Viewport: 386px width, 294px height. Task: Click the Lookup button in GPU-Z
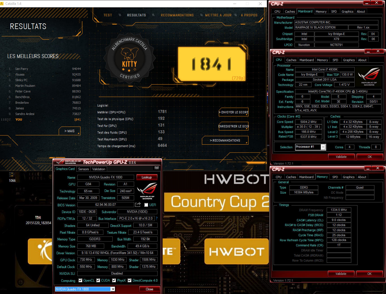[147, 177]
